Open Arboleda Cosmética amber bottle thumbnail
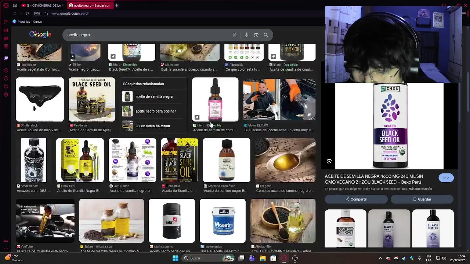Viewport: 470px width, 264px height. 227,160
